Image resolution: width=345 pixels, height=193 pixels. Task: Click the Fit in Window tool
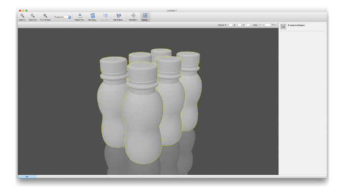click(45, 17)
